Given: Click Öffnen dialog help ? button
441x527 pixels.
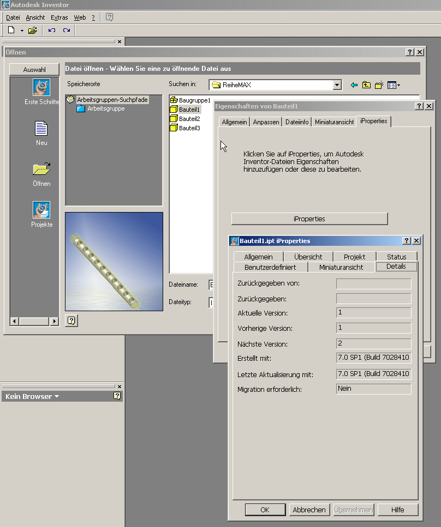Looking at the screenshot, I should point(409,52).
